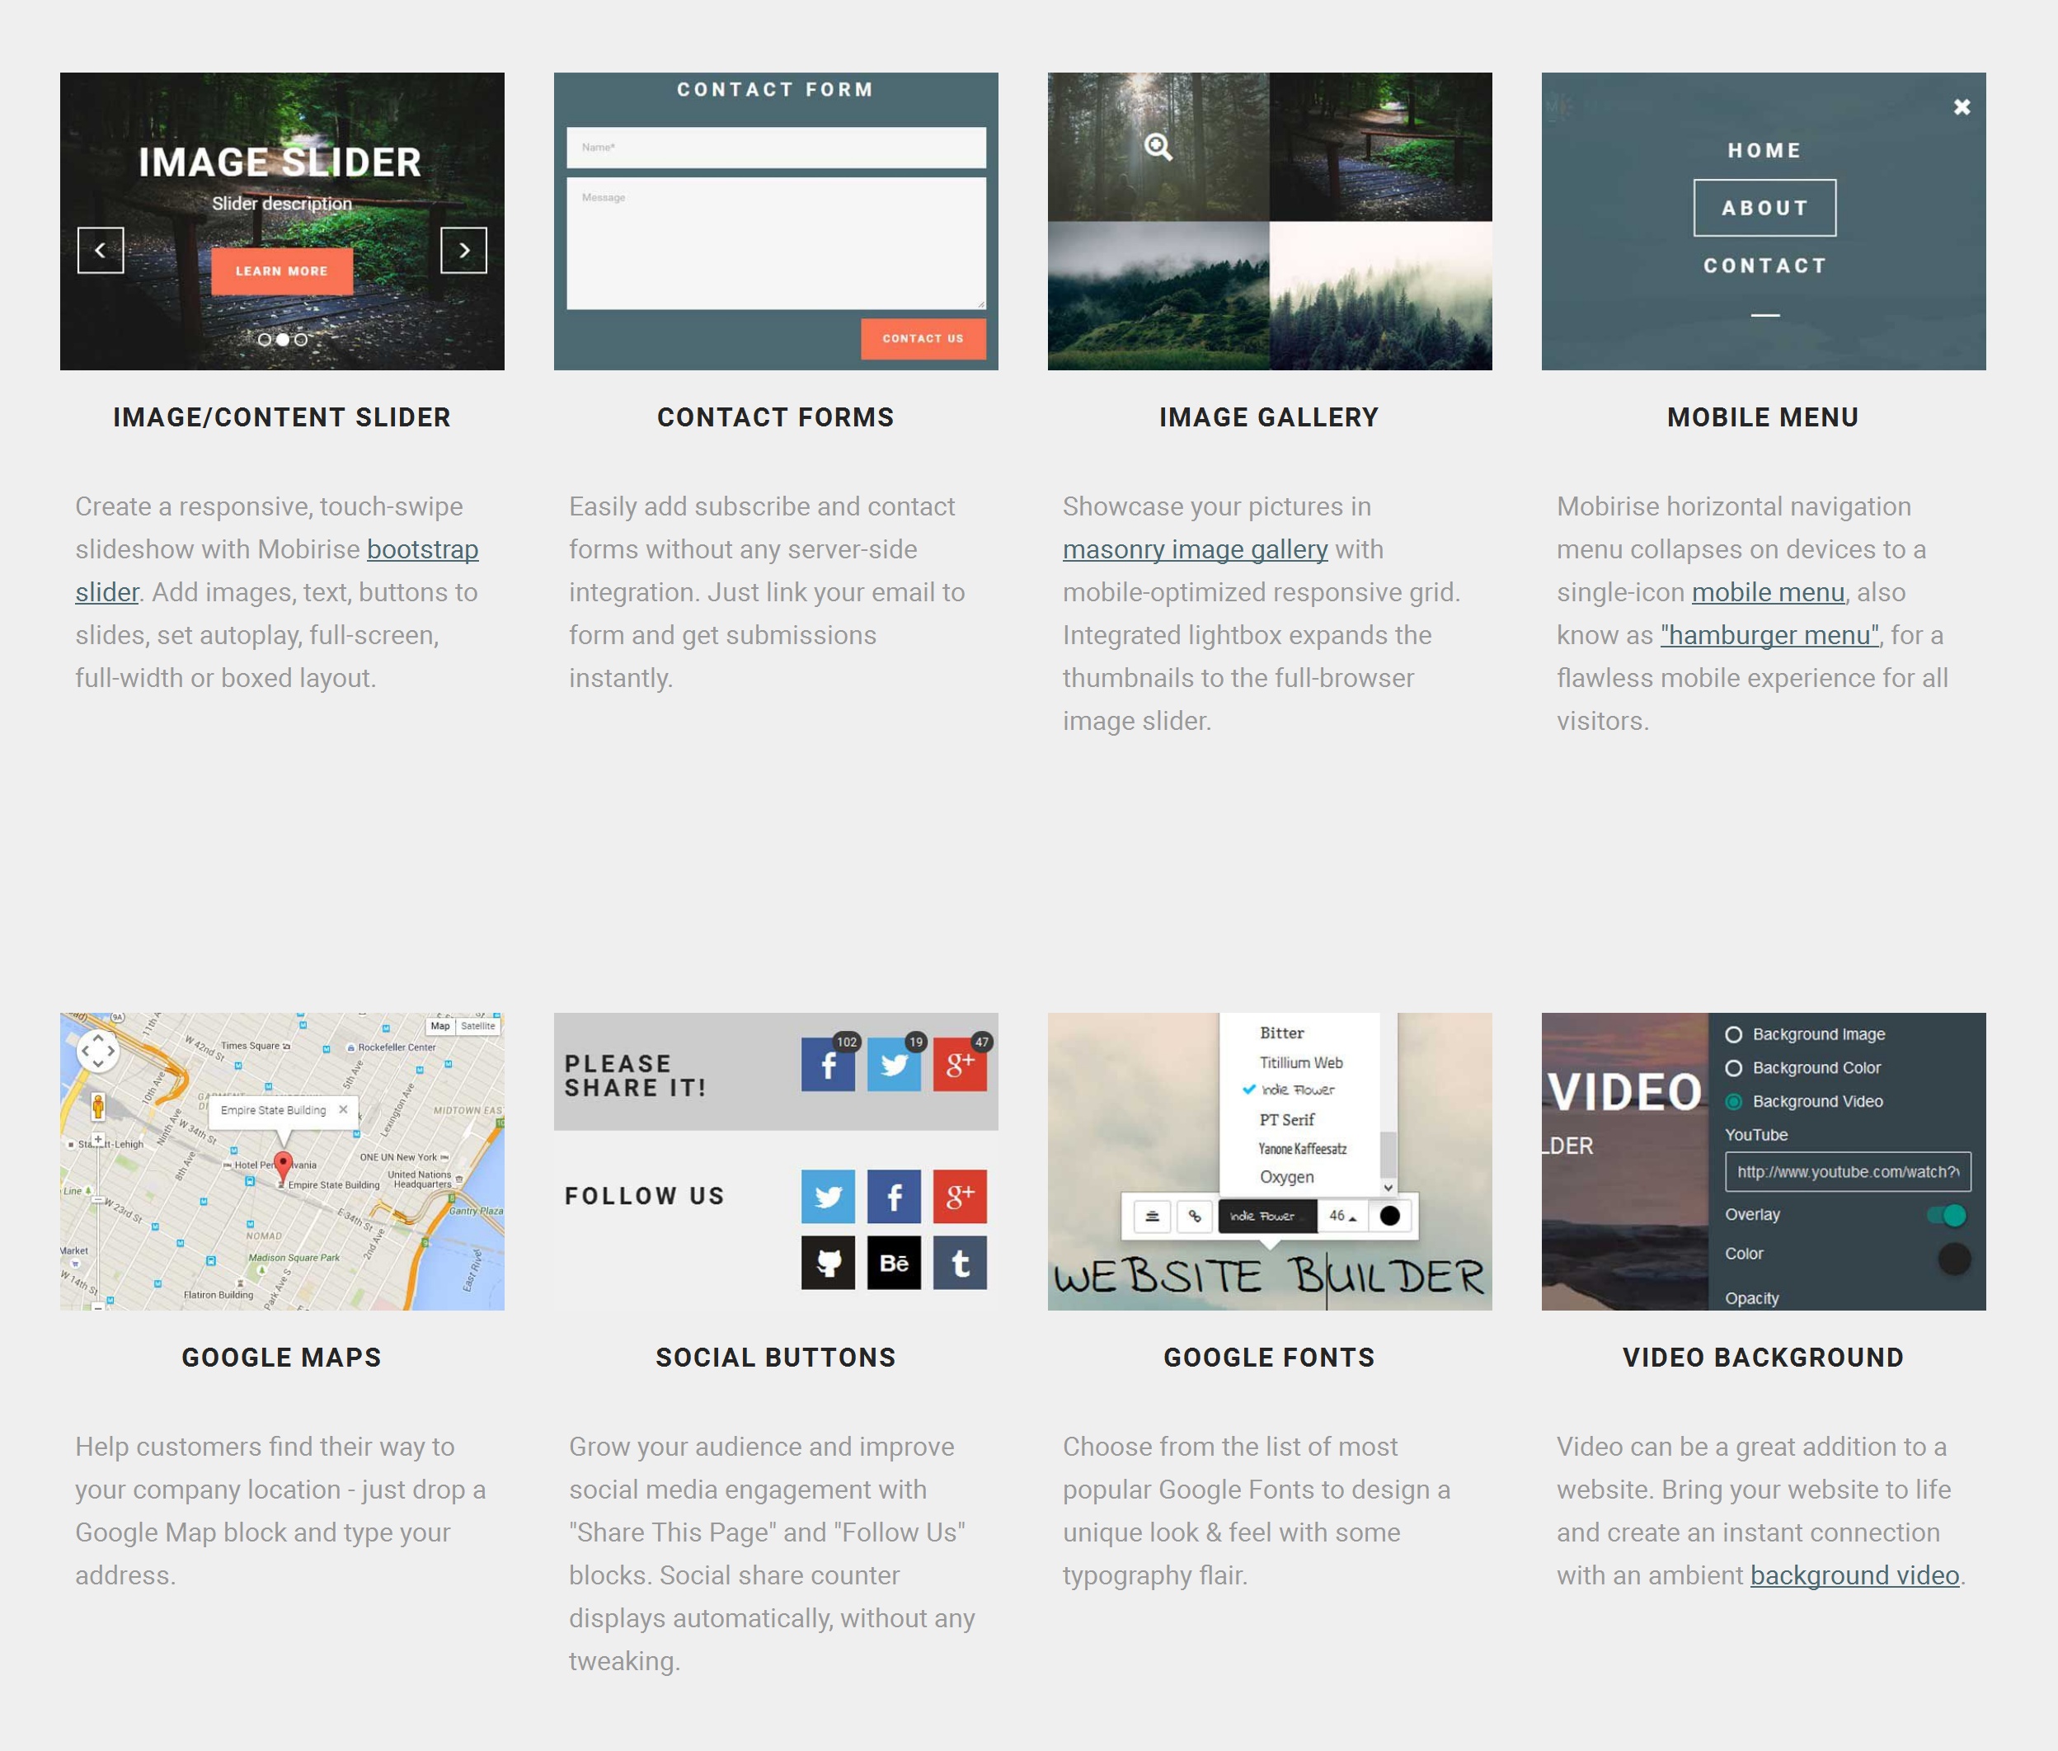Click the Behance social button icon

point(895,1261)
